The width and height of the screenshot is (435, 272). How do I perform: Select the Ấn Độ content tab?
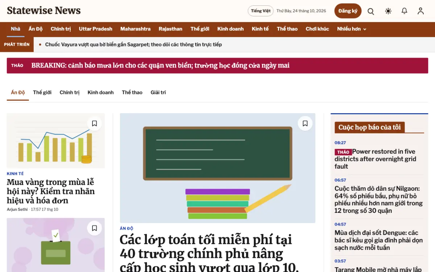pyautogui.click(x=18, y=92)
